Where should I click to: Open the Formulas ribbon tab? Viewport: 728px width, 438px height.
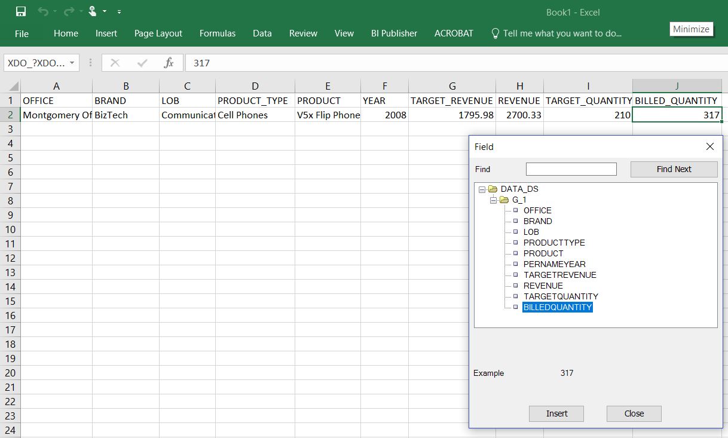click(x=217, y=33)
